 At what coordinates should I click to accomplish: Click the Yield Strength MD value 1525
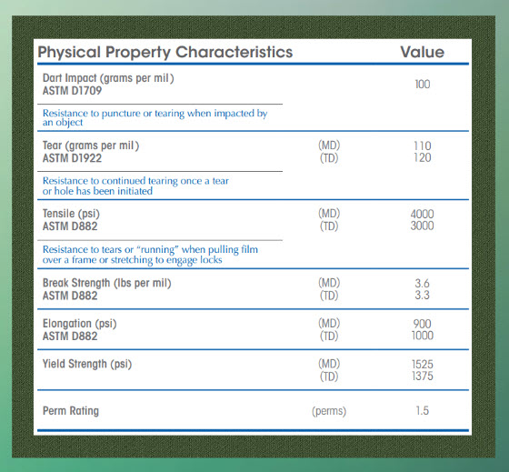[x=423, y=364]
